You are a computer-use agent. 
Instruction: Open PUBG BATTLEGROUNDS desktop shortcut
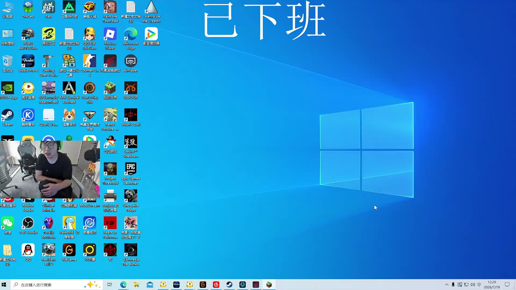[28, 39]
